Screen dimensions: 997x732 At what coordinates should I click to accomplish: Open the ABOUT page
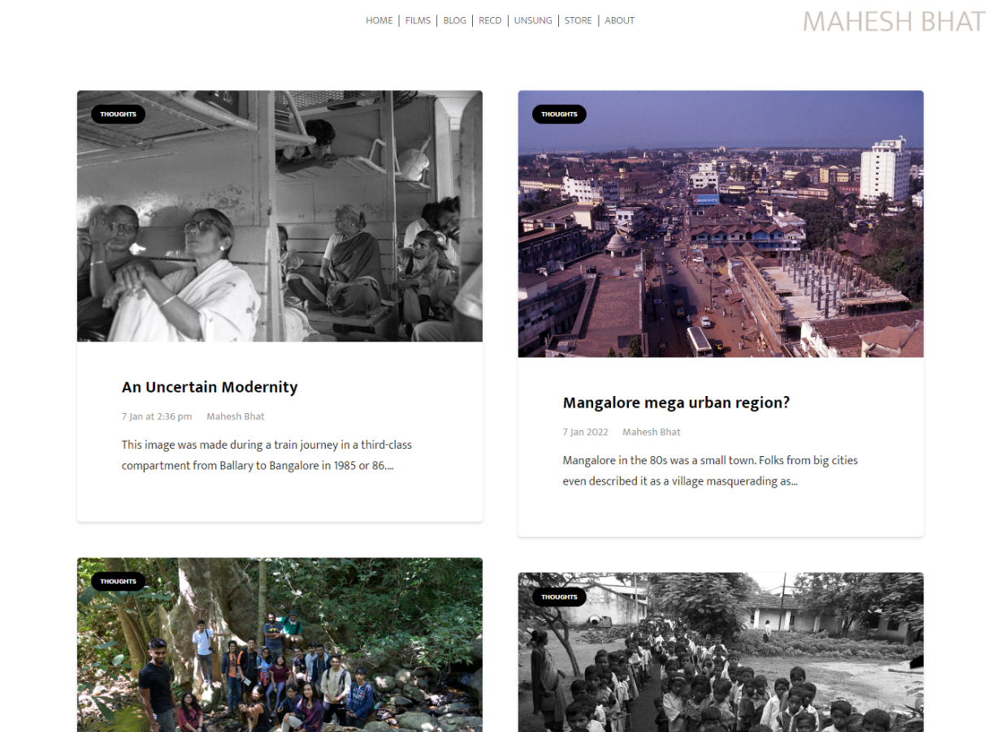pos(619,20)
